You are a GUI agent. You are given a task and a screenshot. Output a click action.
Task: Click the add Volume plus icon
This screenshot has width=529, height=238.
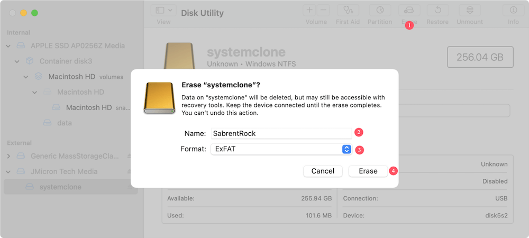tap(309, 10)
